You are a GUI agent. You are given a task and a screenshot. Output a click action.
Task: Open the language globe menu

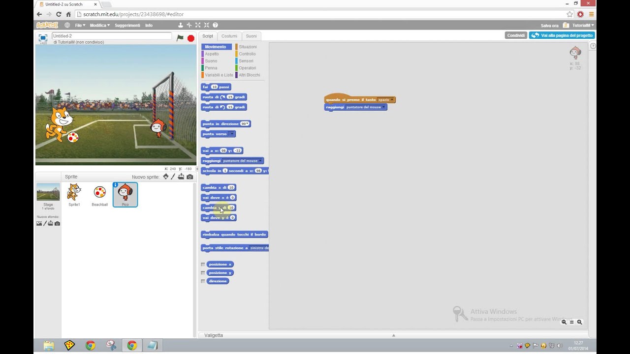coord(67,25)
